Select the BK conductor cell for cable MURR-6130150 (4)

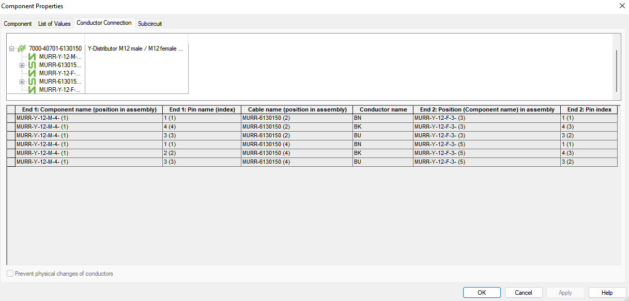pos(383,153)
